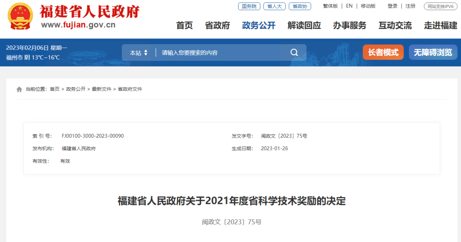
Task: Click the 注册 register link
Action: (410, 6)
